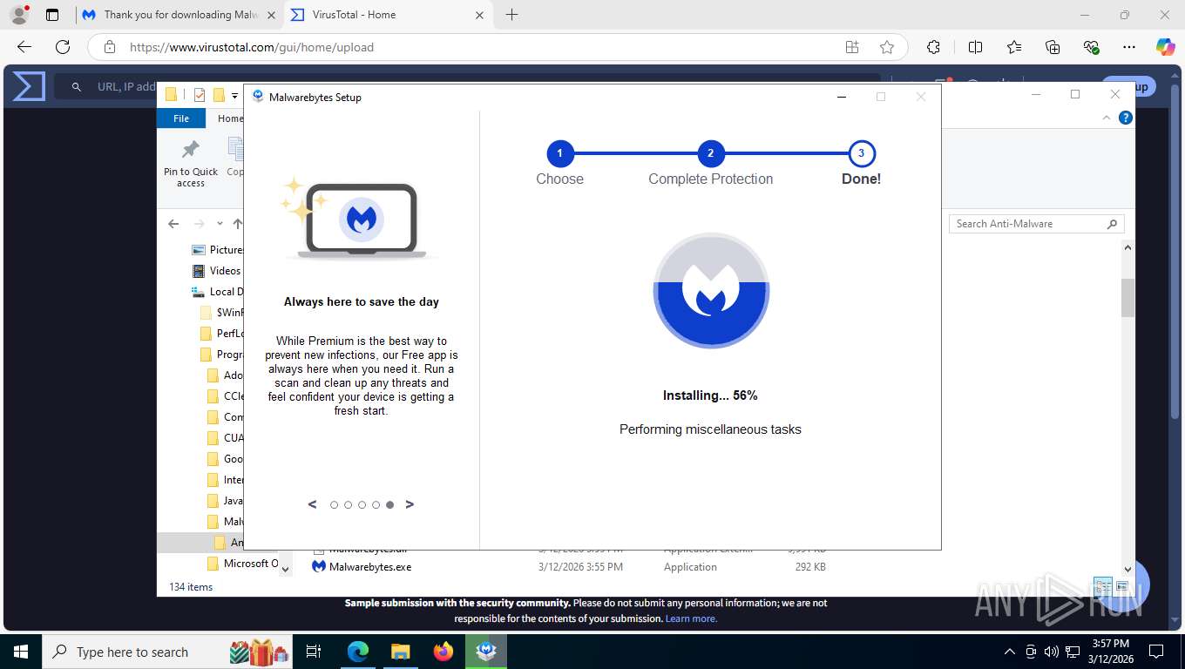Viewport: 1185px width, 669px height.
Task: Open the Explorer Help question-mark icon
Action: [1126, 118]
